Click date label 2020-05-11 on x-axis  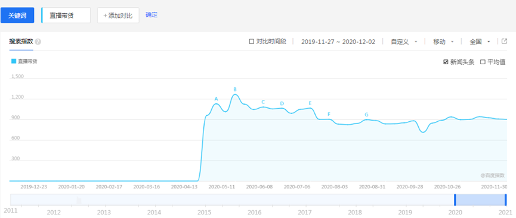[222, 187]
